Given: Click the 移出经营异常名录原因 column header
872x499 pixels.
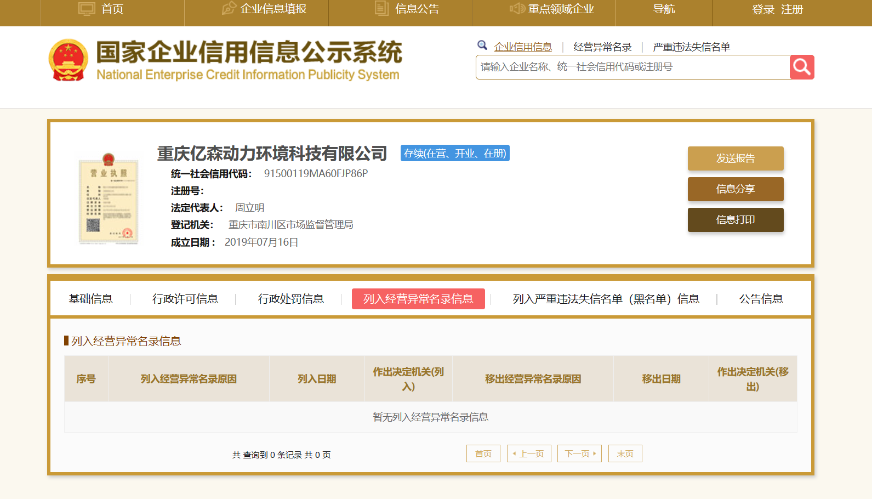Looking at the screenshot, I should 533,379.
